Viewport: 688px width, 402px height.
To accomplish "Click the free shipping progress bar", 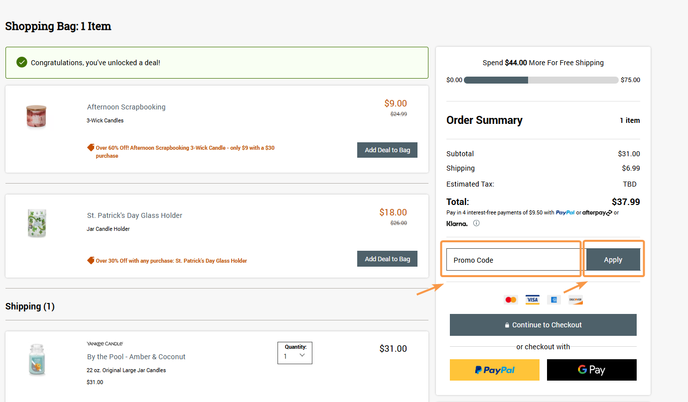I will tap(541, 80).
